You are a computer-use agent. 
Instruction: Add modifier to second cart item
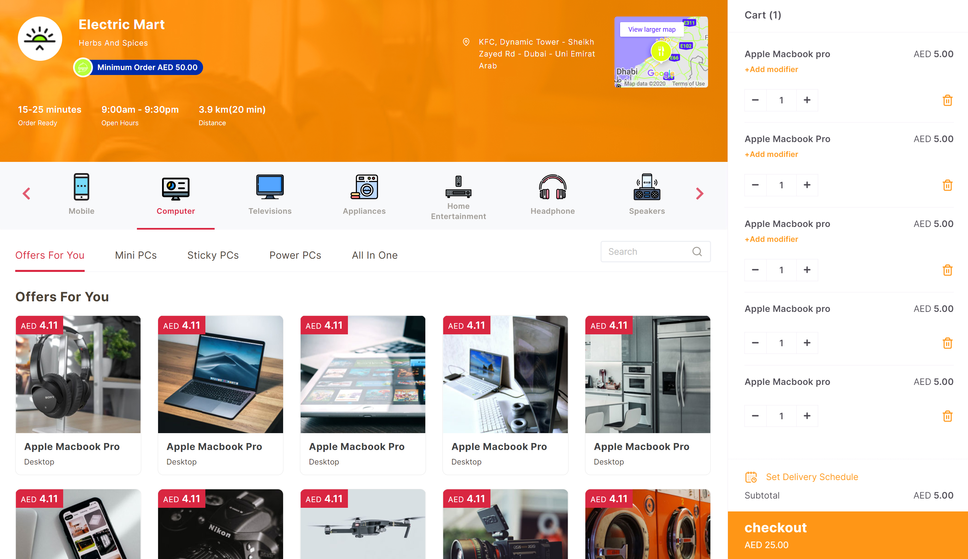[x=771, y=154]
